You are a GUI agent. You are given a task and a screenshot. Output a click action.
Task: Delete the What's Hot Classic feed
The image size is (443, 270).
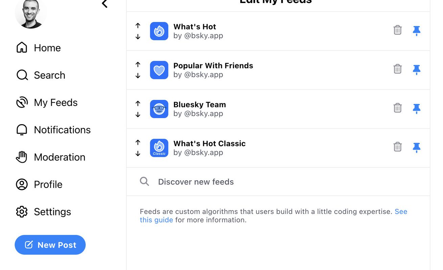pyautogui.click(x=398, y=147)
